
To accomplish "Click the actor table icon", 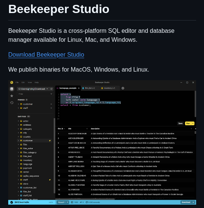I will (21, 121).
